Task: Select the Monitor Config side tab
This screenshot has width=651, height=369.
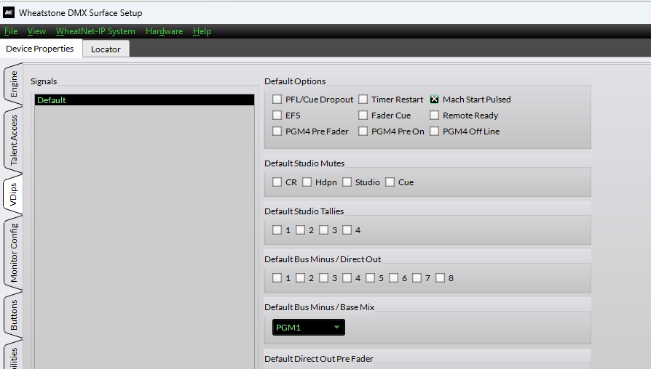Action: tap(13, 252)
